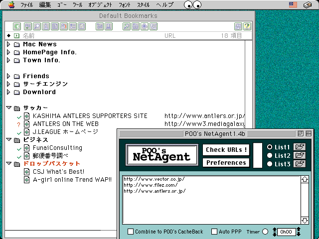Click the orange tag toolbar icon

click(x=64, y=26)
